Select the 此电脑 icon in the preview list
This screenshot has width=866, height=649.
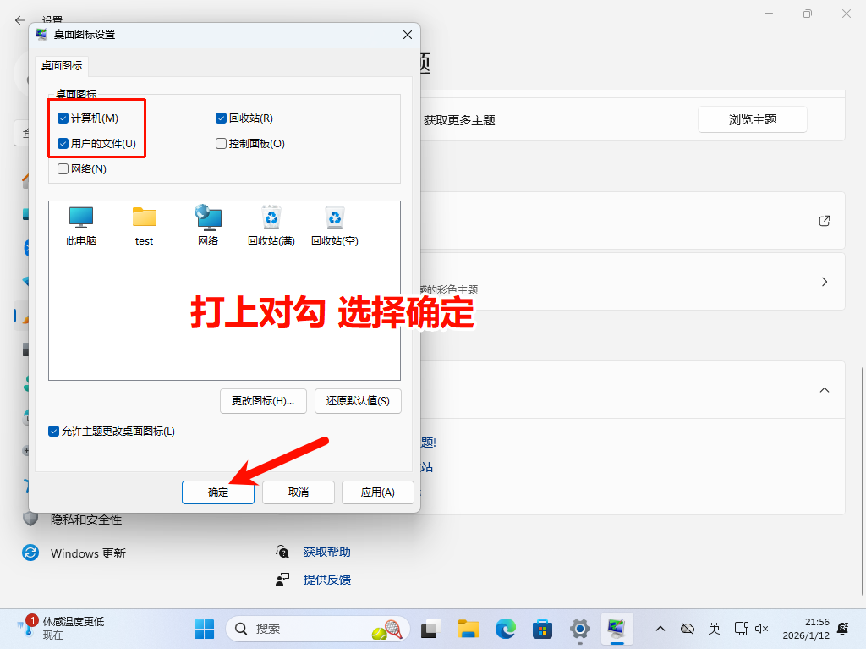tap(81, 218)
